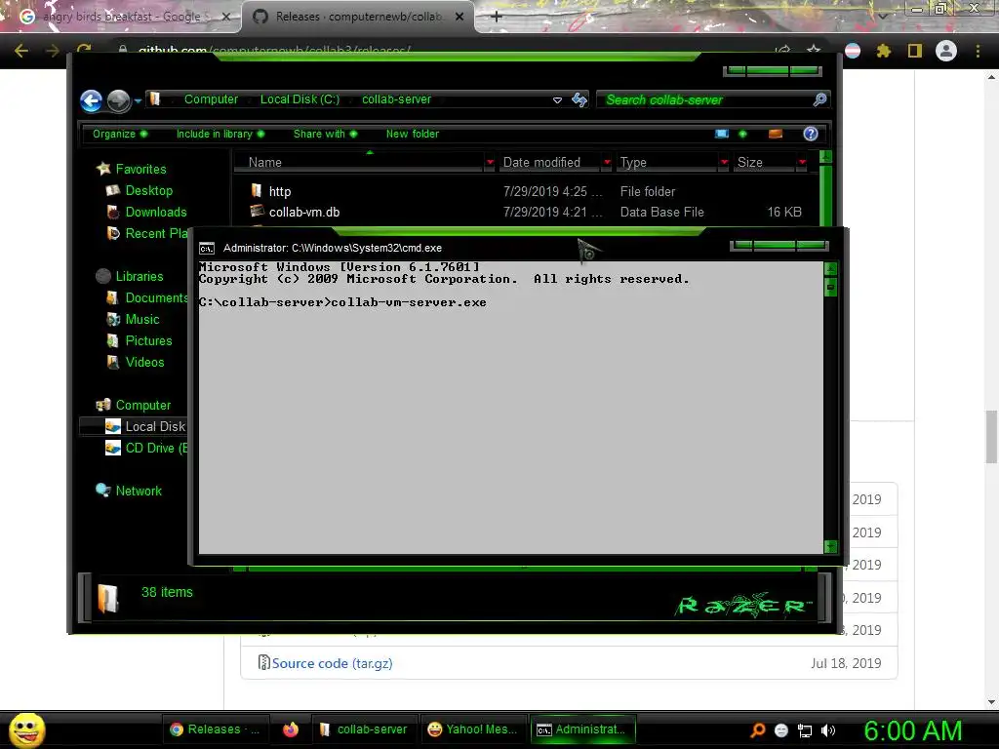The height and width of the screenshot is (749, 999).
Task: Select the CD Drive entry
Action: (146, 449)
